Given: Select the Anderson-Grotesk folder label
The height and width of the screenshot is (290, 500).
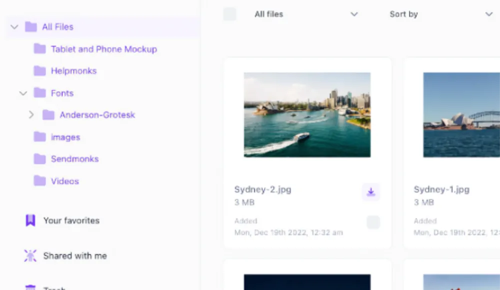Looking at the screenshot, I should click(x=97, y=115).
